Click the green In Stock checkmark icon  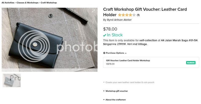pyautogui.click(x=105, y=35)
